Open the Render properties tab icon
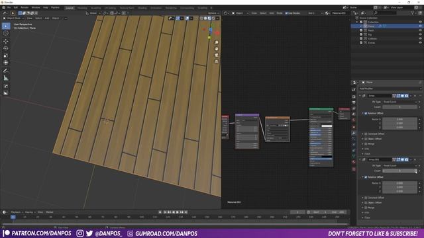Screen dimensions: 424x238 point(354,97)
